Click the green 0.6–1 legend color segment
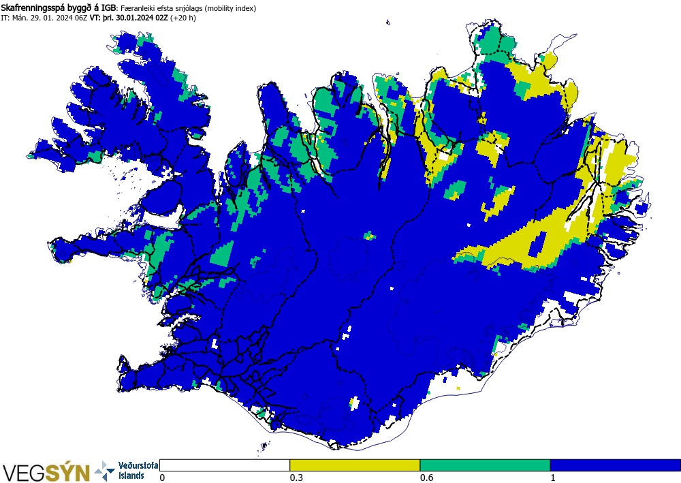Viewport: 681px width, 483px height. 485,465
